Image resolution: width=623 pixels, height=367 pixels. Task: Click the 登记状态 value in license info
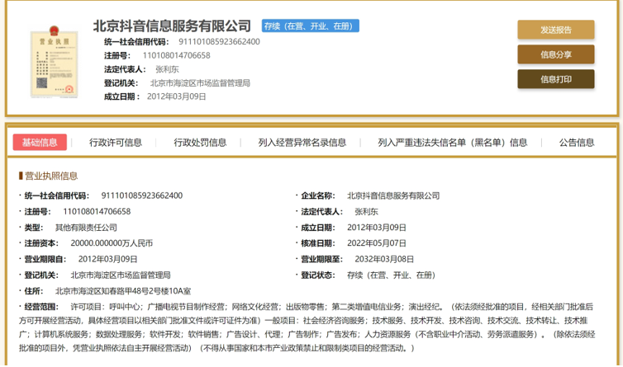pos(391,275)
